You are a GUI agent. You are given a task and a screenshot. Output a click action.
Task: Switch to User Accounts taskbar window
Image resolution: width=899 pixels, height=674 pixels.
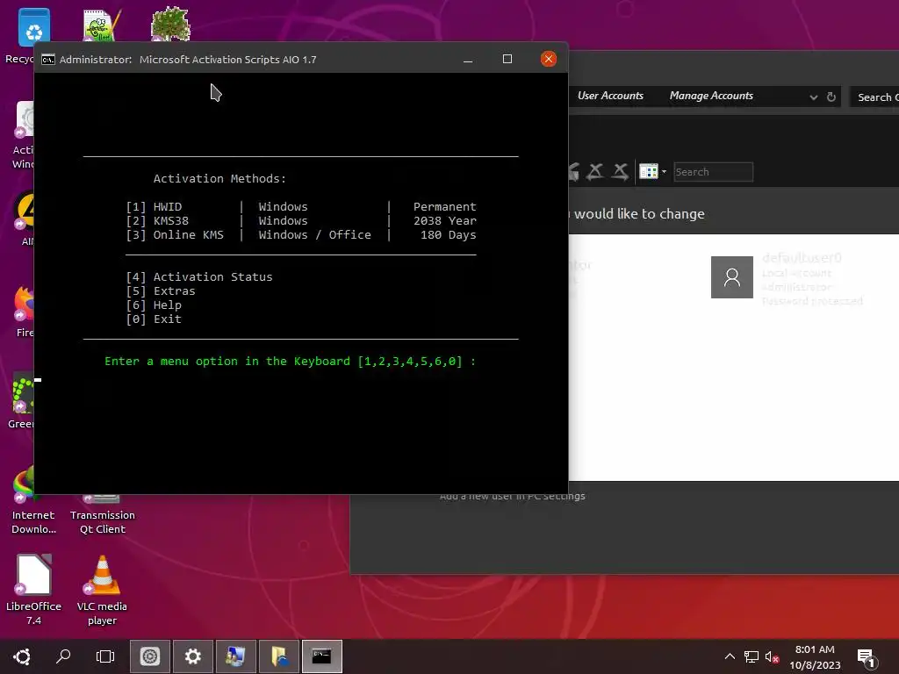(235, 656)
